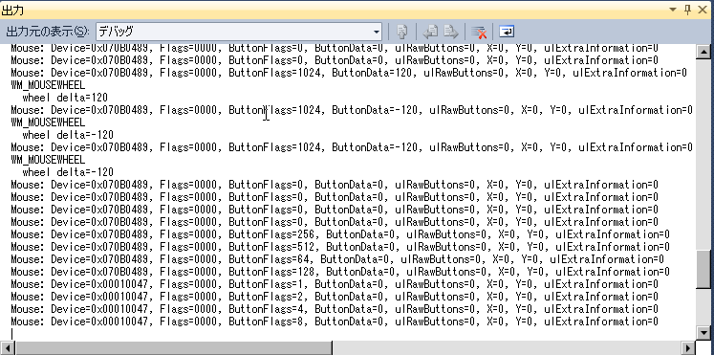The height and width of the screenshot is (355, 714).
Task: Click the Device=0x00010047 line with ButtonFlags=2
Action: 335,297
